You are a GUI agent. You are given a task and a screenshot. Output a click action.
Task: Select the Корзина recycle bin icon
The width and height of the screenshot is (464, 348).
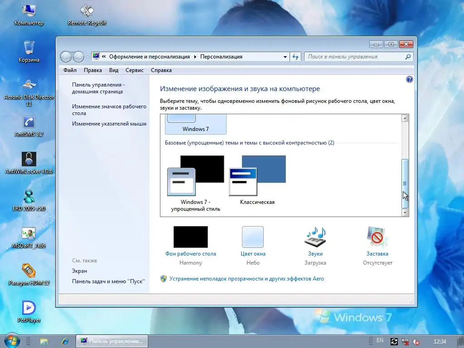tap(29, 52)
